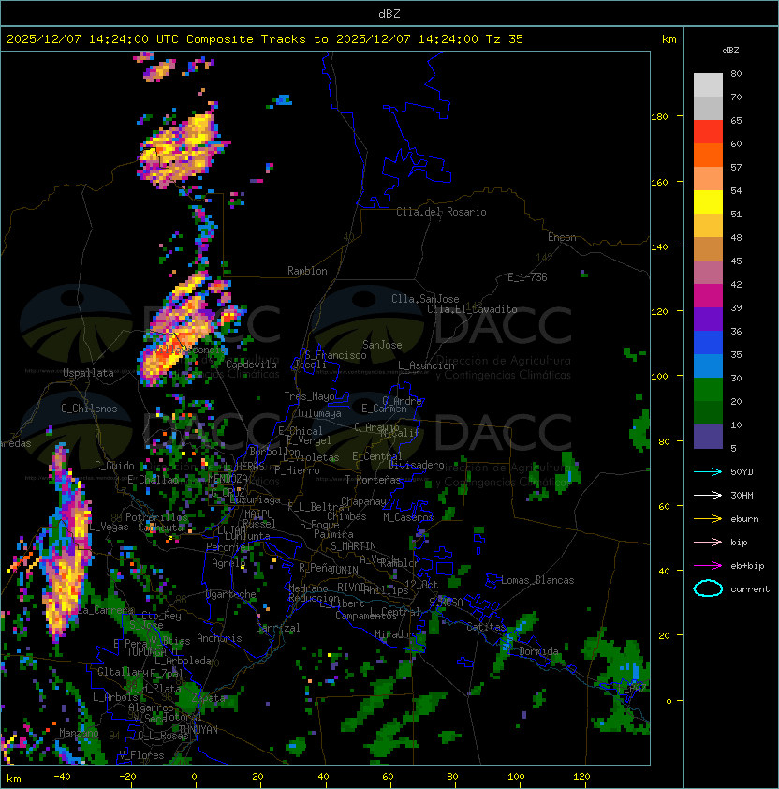The height and width of the screenshot is (789, 779).
Task: Click the 'S_MARTIN' city label
Action: coord(353,546)
